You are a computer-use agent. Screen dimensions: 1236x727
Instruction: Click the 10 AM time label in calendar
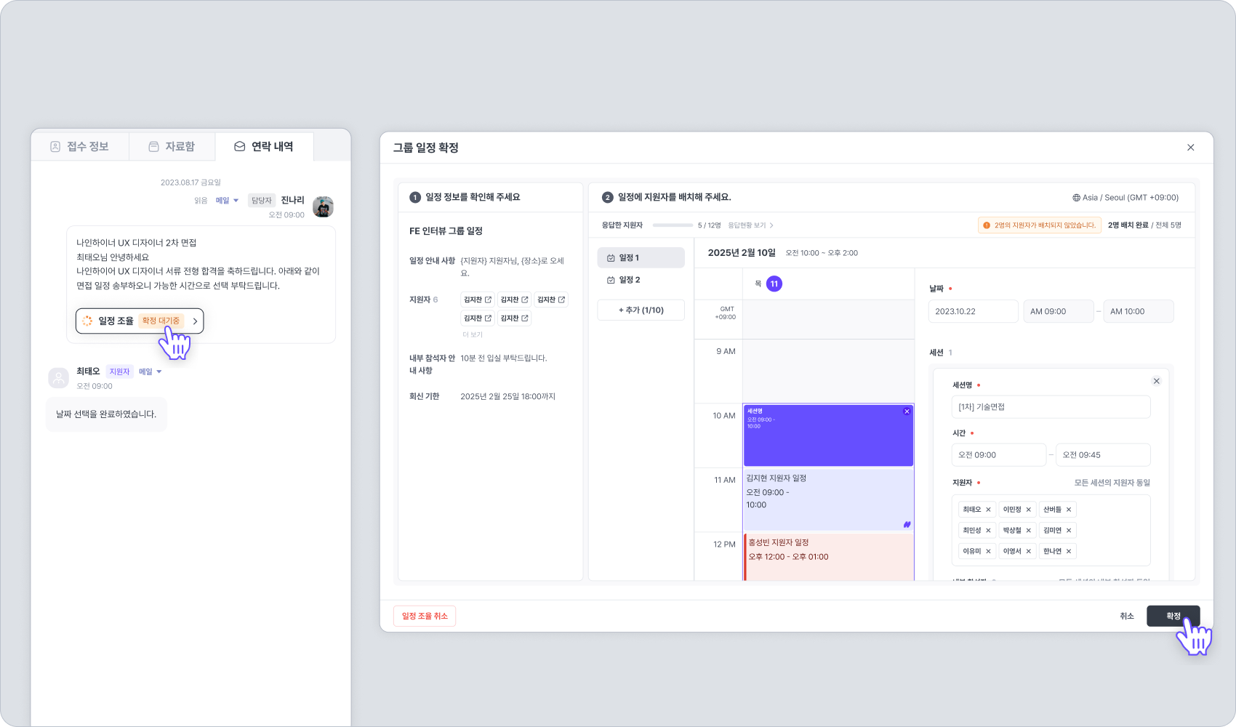[723, 416]
